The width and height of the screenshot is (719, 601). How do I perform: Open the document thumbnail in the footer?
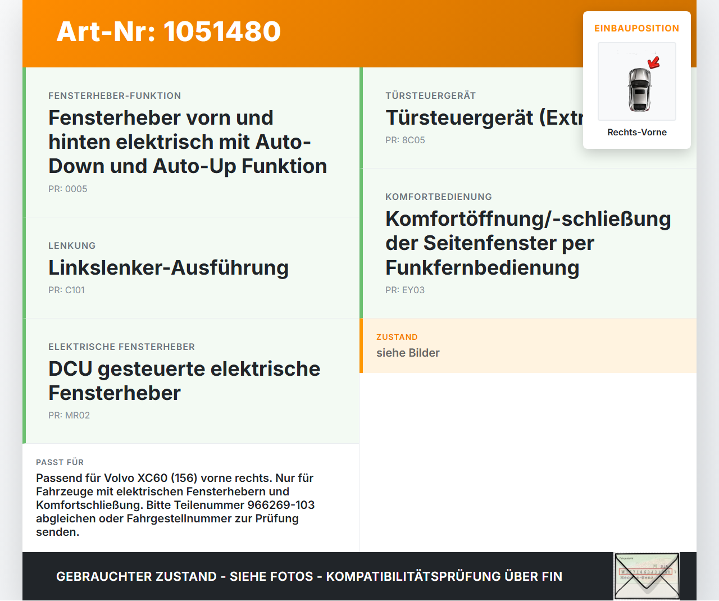click(x=647, y=576)
